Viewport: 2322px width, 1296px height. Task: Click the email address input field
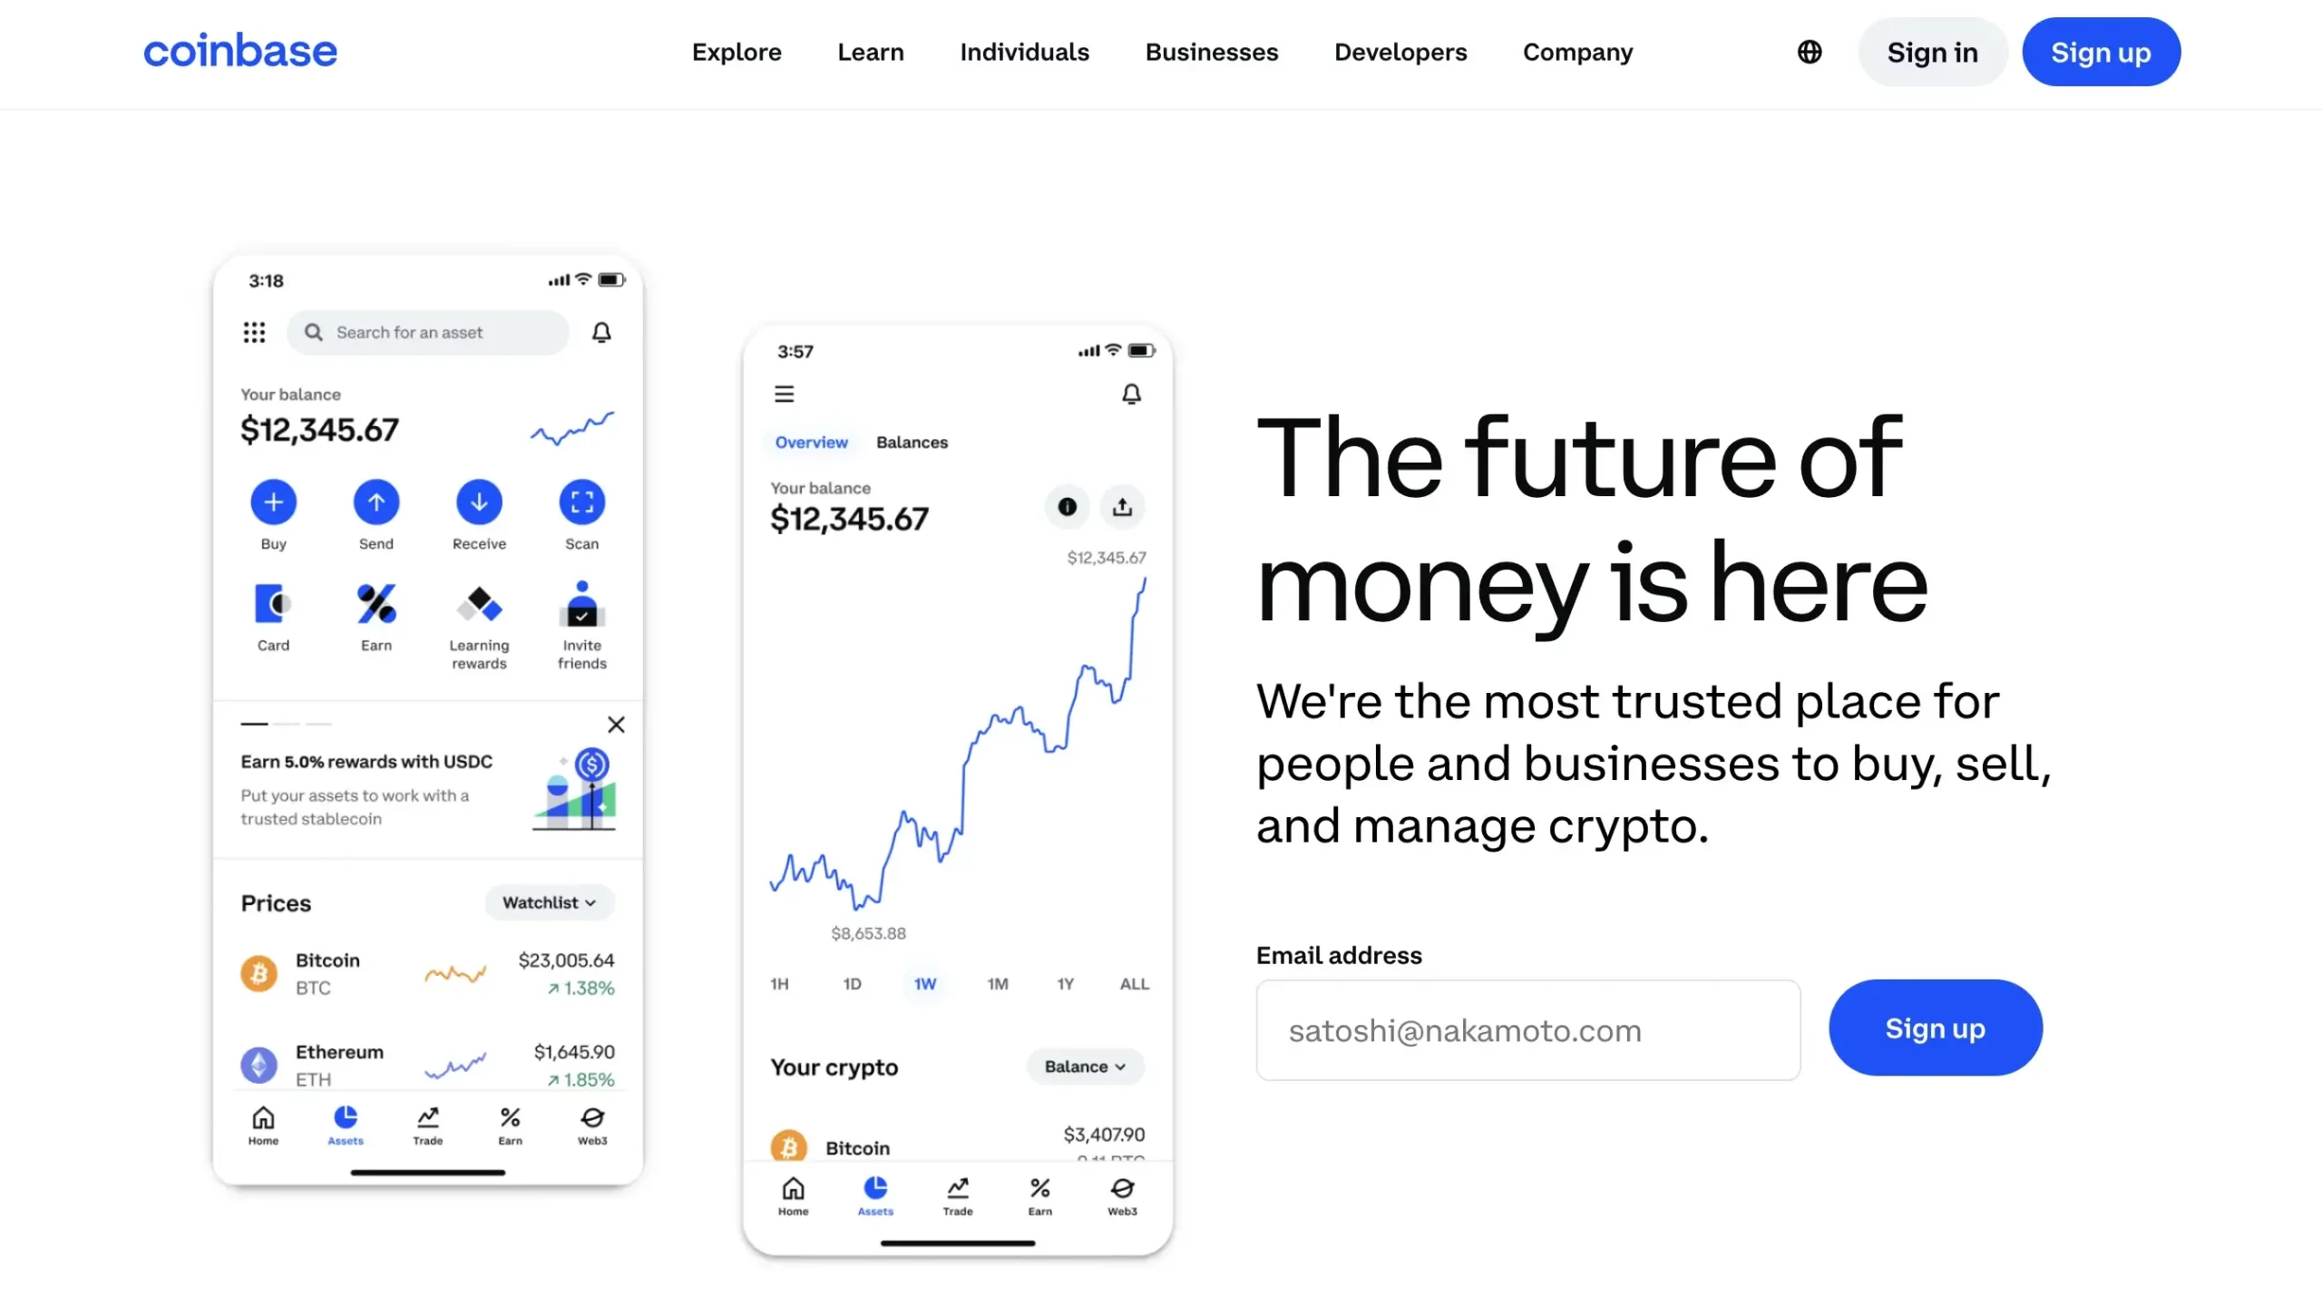coord(1527,1028)
